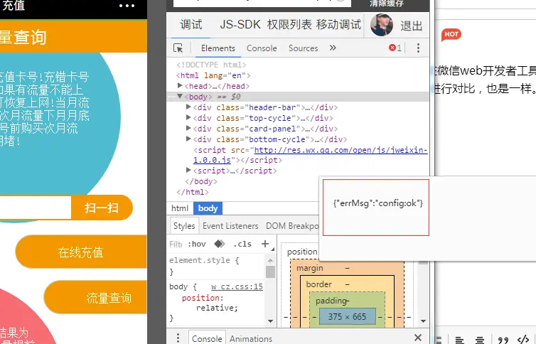The image size is (536, 344).
Task: Click the element.style rule block
Action: (x=204, y=266)
